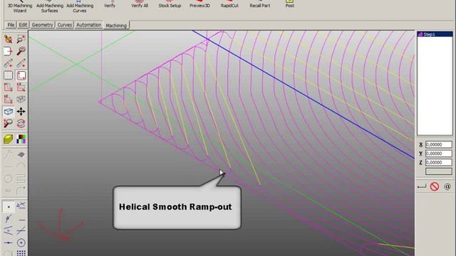Choose the first red axis view icon

(8, 87)
